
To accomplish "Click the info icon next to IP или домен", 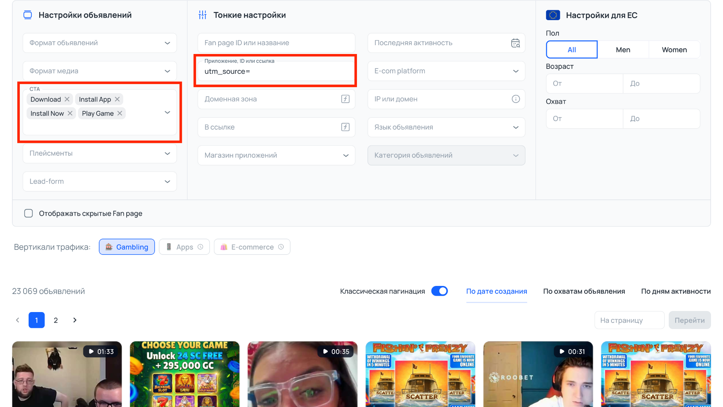I will (516, 99).
